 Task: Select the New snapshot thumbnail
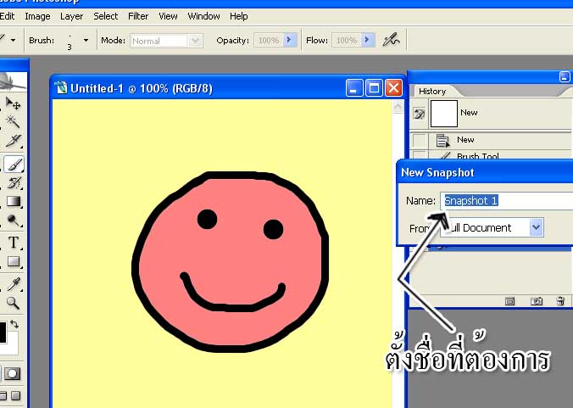443,114
